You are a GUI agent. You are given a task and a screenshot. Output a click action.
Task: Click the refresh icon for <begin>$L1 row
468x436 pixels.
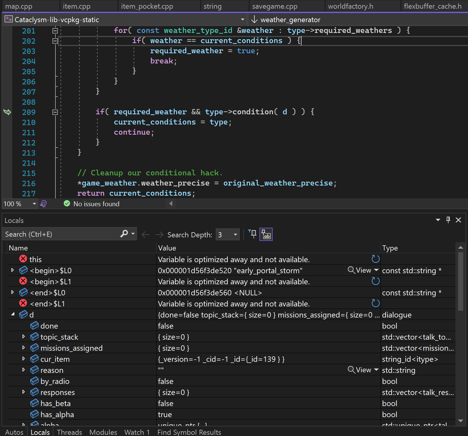pyautogui.click(x=375, y=281)
